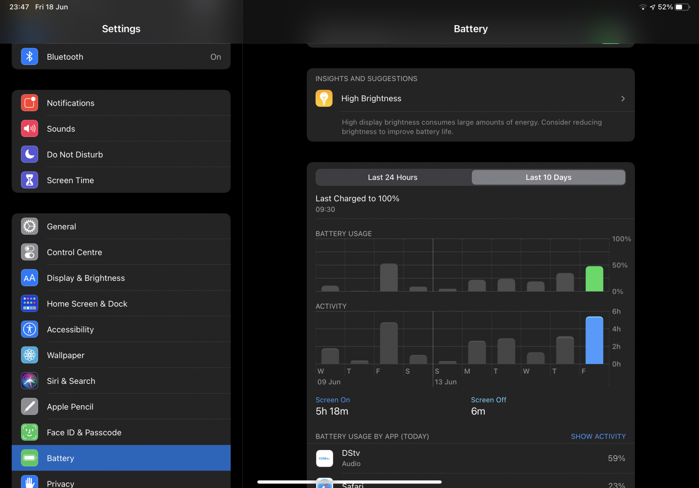The image size is (699, 488).
Task: Open Notifications via its red icon
Action: pyautogui.click(x=29, y=103)
